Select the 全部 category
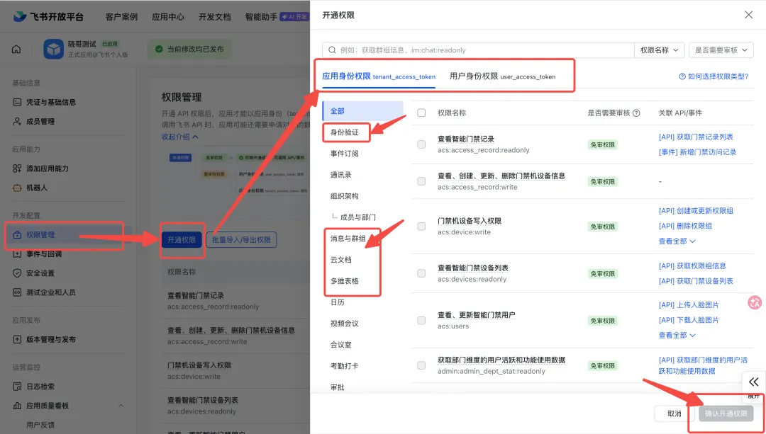Image resolution: width=766 pixels, height=434 pixels. pos(362,111)
